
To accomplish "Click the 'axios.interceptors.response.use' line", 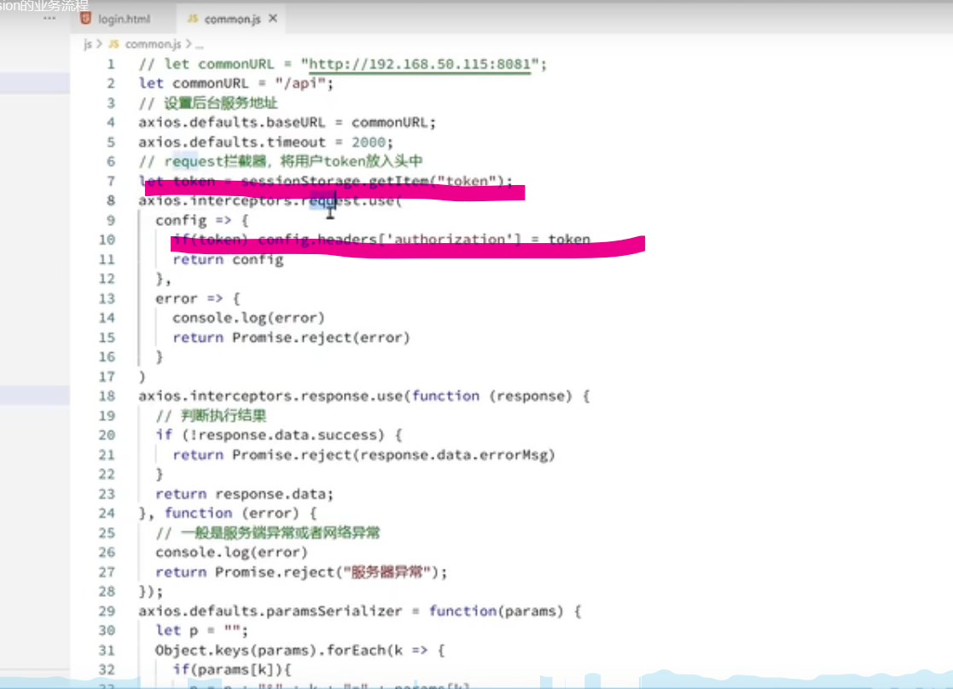I will (363, 397).
